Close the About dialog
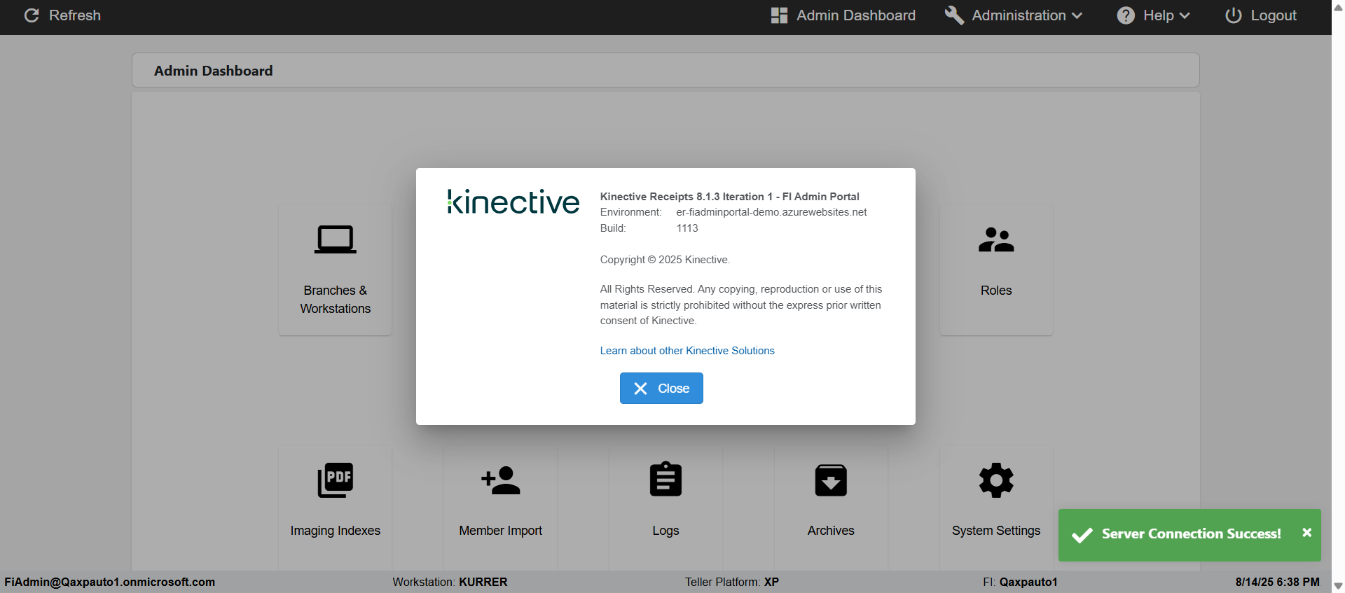The width and height of the screenshot is (1345, 593). click(661, 389)
